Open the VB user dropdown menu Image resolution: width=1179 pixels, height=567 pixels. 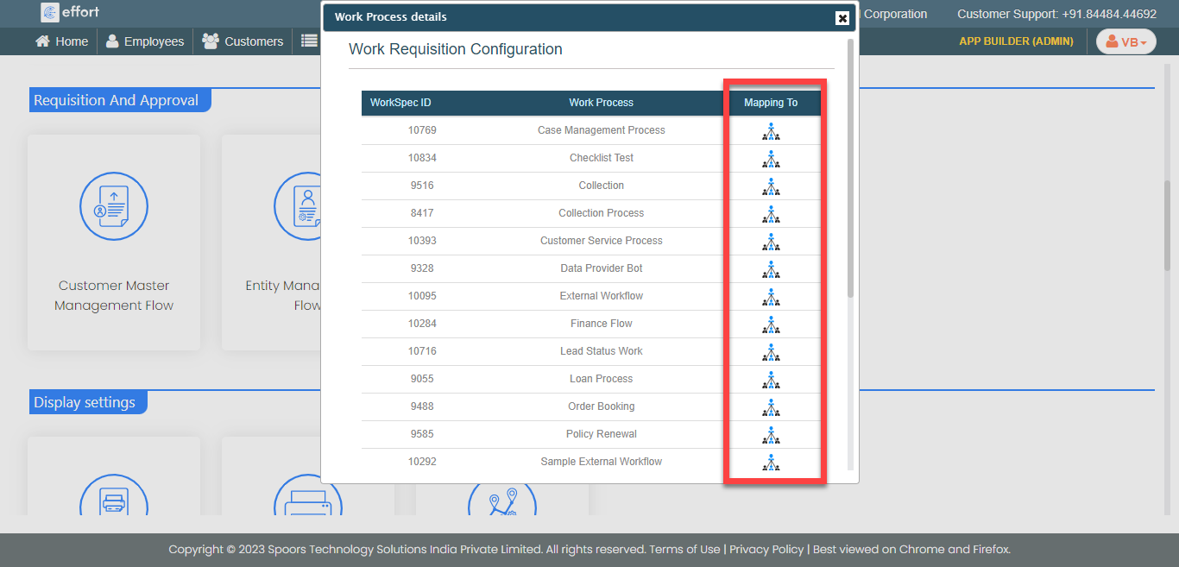coord(1125,41)
